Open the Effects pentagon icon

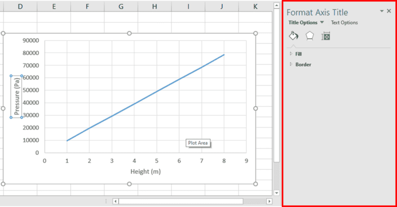click(x=310, y=36)
